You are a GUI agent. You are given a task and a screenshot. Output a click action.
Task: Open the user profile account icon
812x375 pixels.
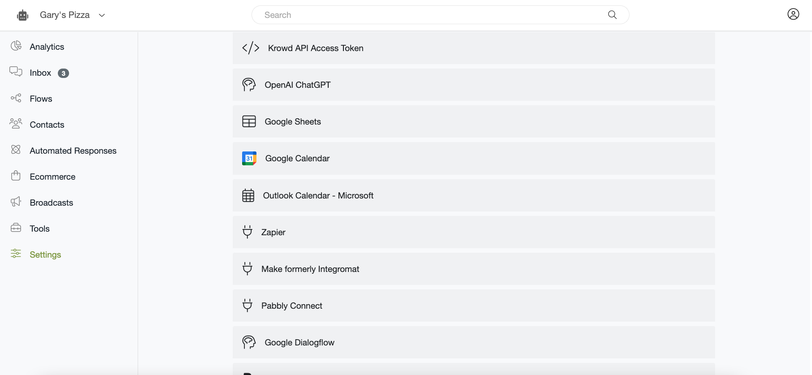tap(793, 14)
